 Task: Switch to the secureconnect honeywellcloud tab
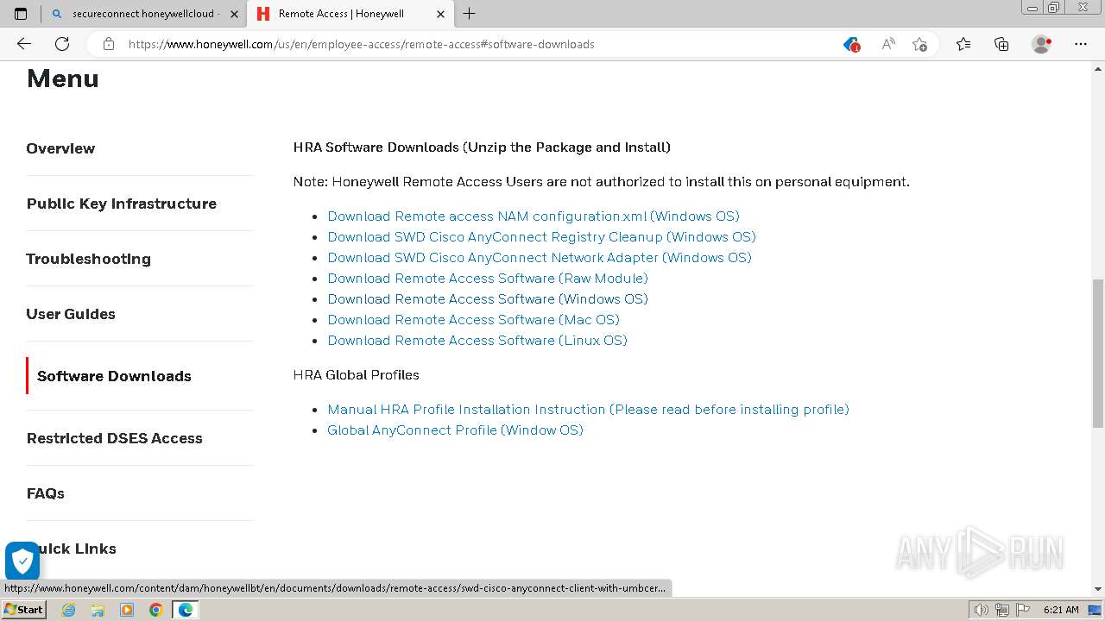tap(143, 14)
